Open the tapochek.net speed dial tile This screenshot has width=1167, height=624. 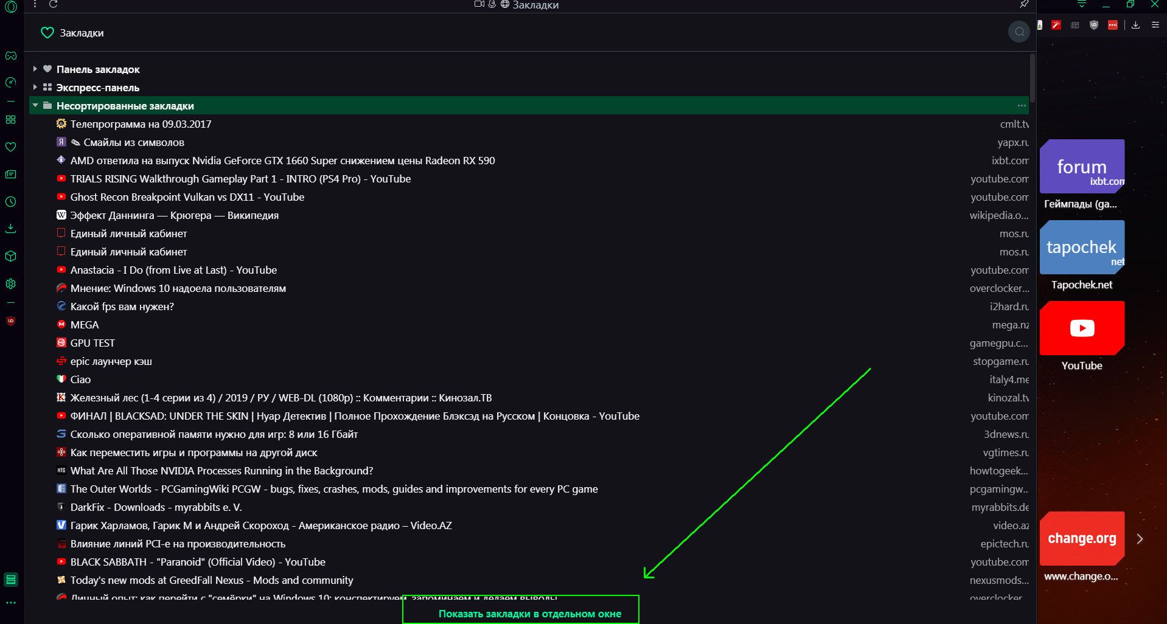(1082, 248)
